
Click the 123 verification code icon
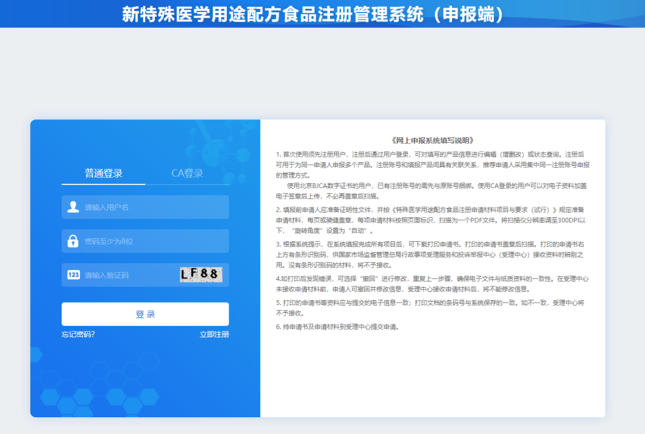73,275
